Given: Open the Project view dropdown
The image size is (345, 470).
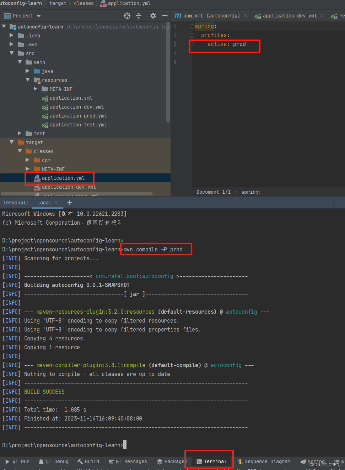Looking at the screenshot, I should (x=39, y=16).
